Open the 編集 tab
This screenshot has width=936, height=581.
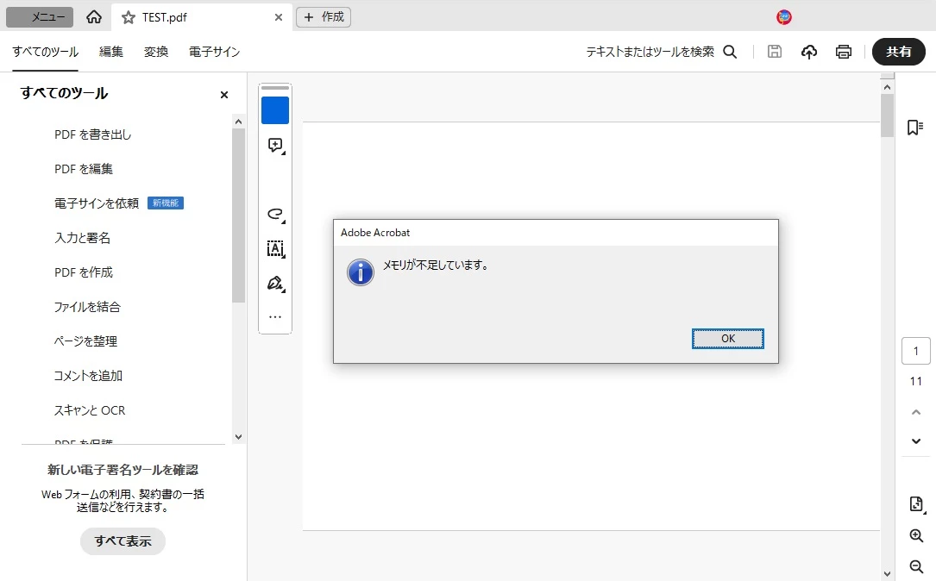[111, 52]
